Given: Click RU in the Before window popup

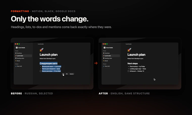Looking at the screenshot, I should [67, 74].
